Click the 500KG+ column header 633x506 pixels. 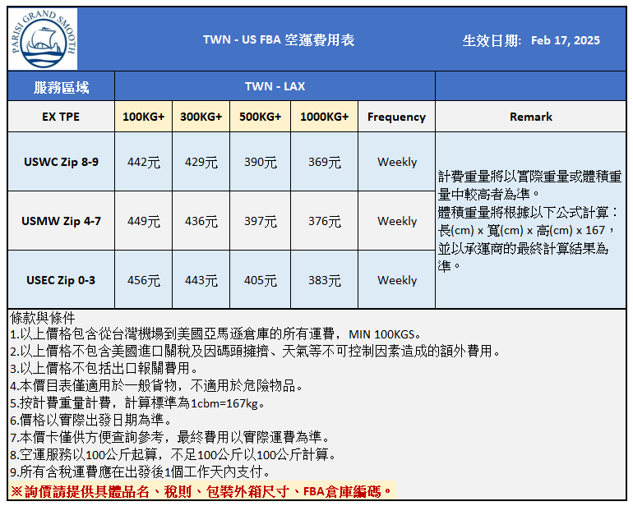pyautogui.click(x=260, y=117)
